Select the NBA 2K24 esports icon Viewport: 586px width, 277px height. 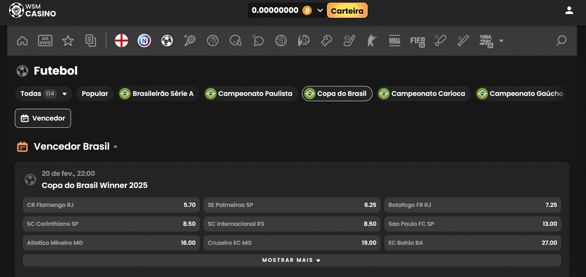click(x=486, y=41)
